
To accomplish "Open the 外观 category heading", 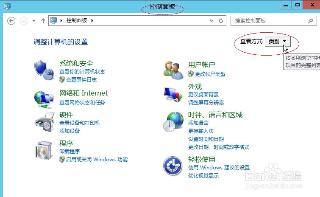I will [x=195, y=87].
